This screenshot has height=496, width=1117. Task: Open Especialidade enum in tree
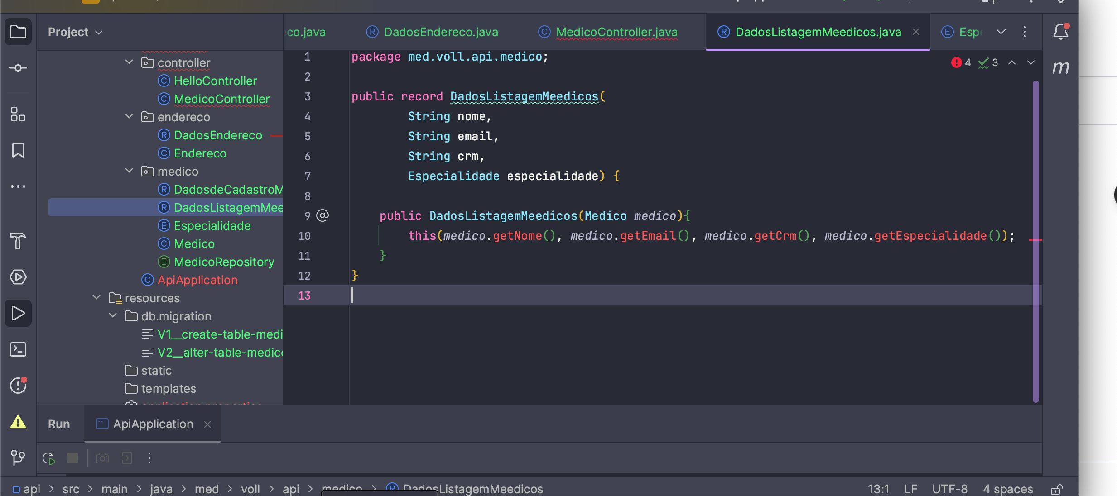coord(212,225)
